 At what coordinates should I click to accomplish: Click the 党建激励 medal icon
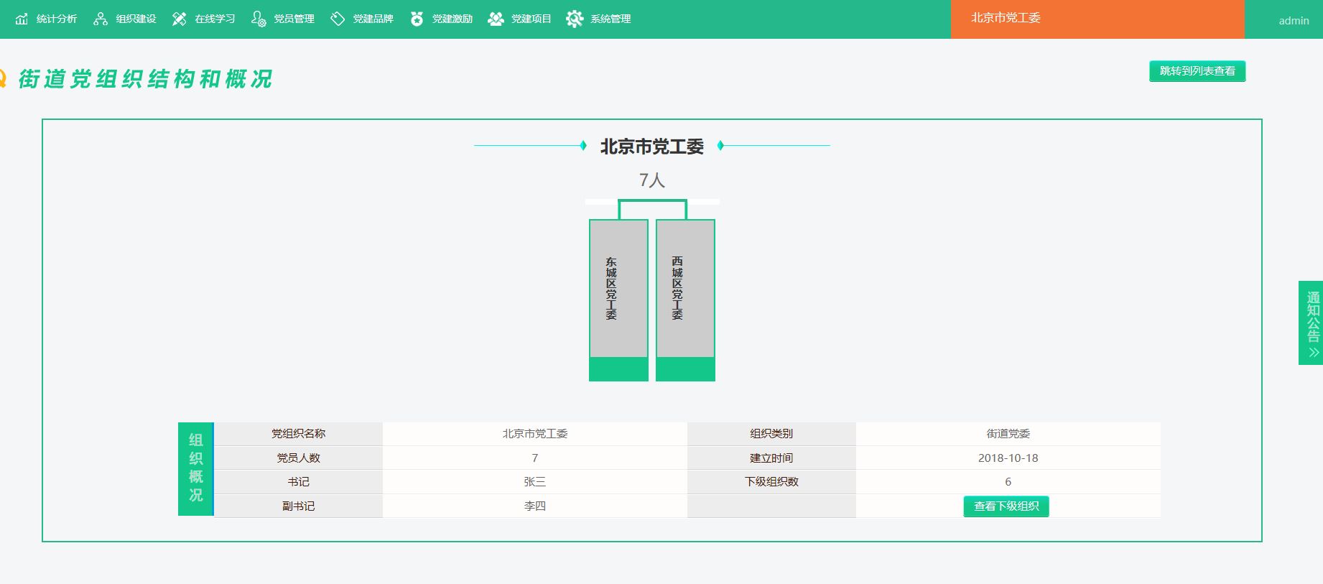pos(417,19)
